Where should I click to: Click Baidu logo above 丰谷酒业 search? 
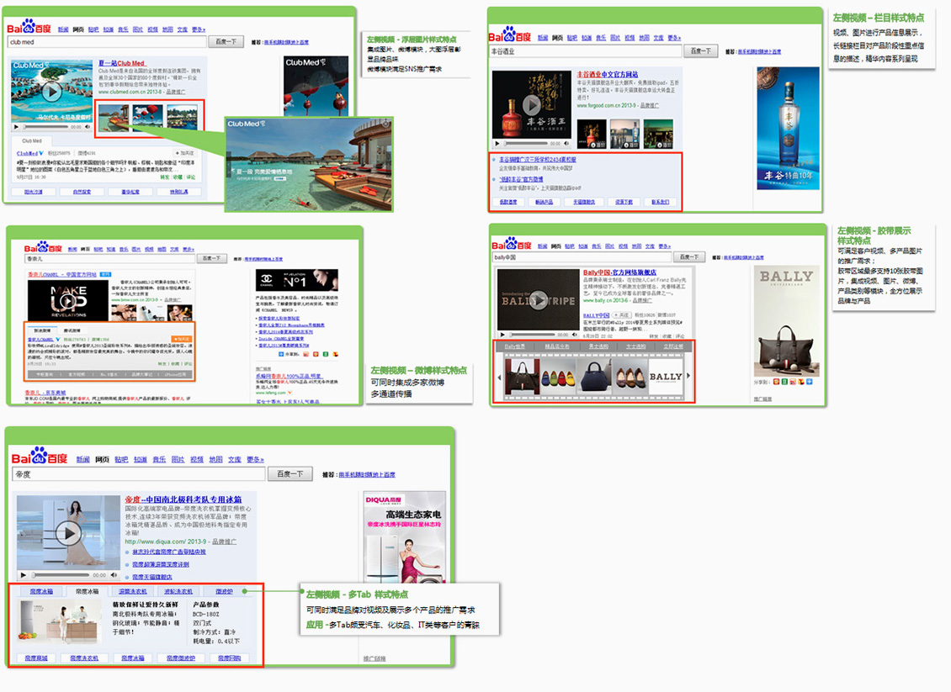509,34
